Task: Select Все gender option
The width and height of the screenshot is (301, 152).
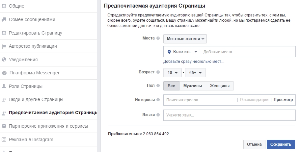Action: pos(171,86)
